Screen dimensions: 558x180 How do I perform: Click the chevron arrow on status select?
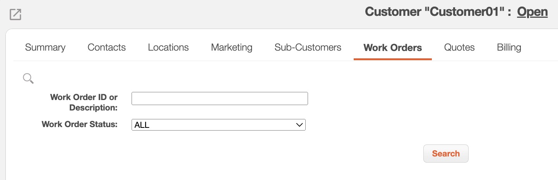click(299, 125)
